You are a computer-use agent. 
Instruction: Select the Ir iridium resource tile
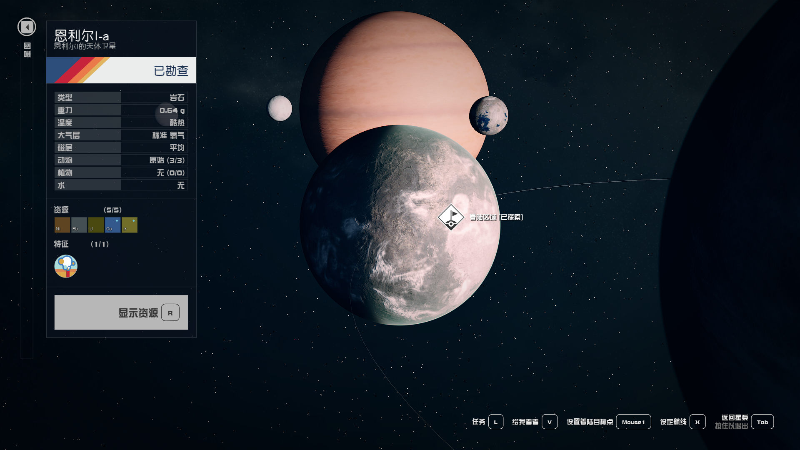tap(130, 225)
